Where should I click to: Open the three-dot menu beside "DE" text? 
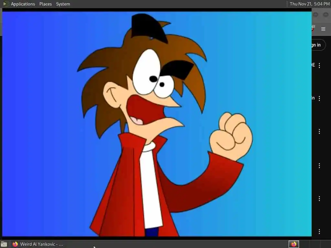click(319, 65)
